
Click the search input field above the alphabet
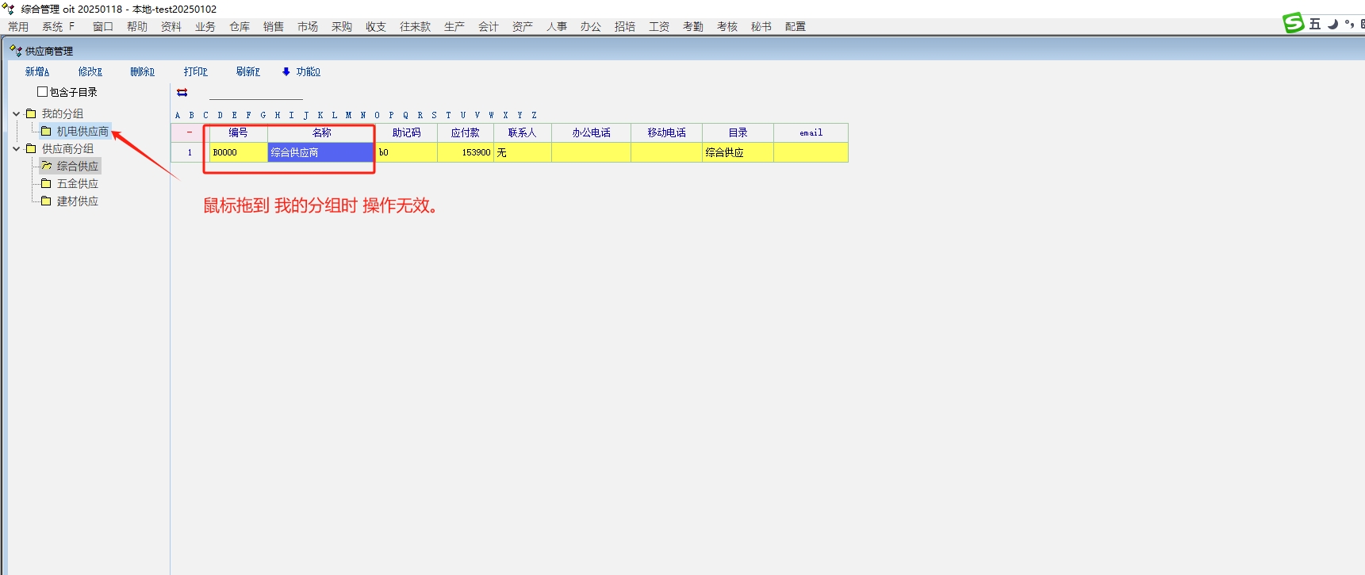[255, 93]
